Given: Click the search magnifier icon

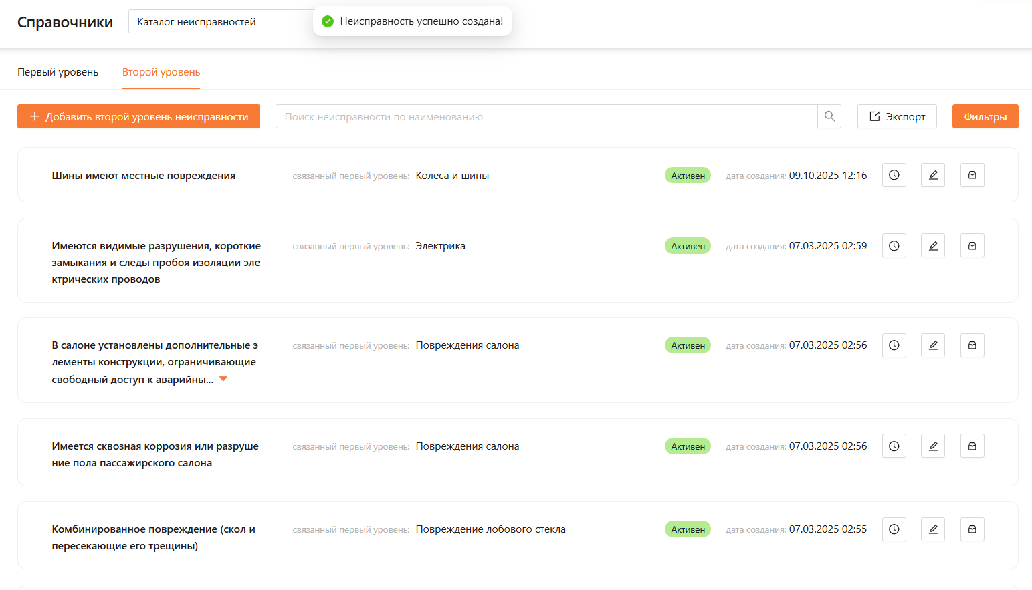Looking at the screenshot, I should [x=829, y=116].
